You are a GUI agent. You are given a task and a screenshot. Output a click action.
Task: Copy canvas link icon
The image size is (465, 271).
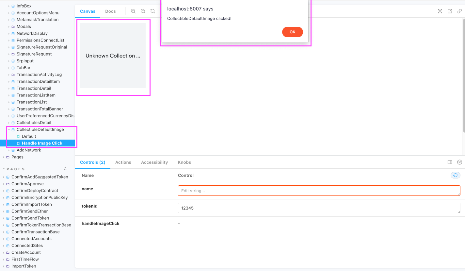pos(459,11)
